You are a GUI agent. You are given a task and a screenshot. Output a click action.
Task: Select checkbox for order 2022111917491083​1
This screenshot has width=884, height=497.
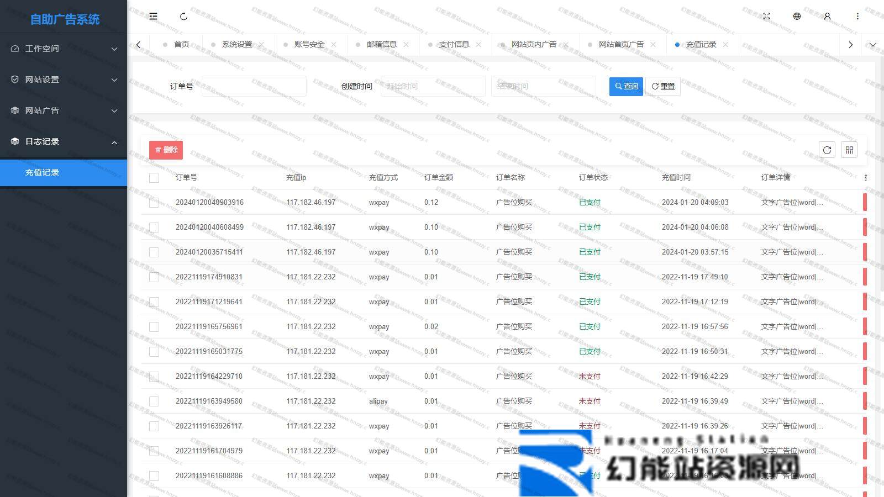tap(154, 277)
